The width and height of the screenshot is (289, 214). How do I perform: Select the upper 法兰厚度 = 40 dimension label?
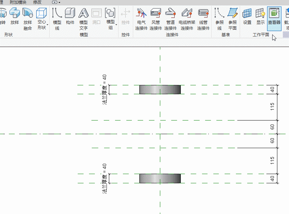[105, 89]
